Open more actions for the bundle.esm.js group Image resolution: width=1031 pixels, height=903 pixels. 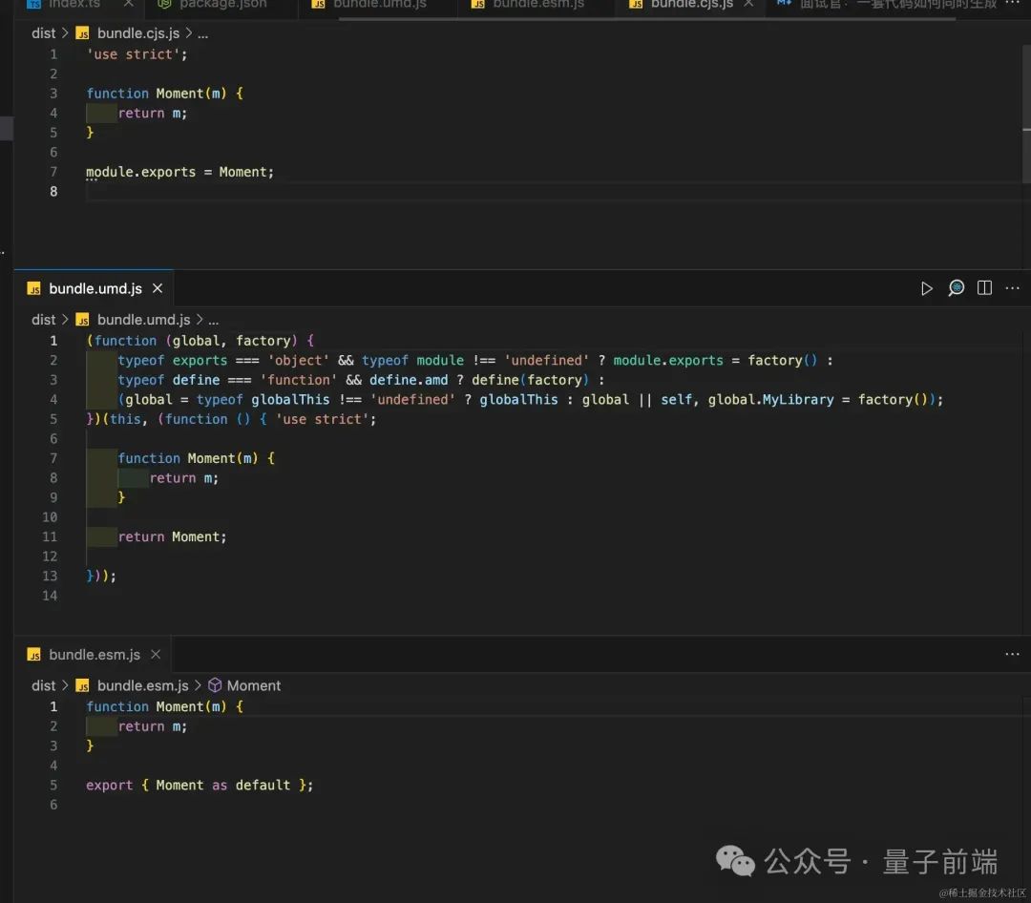1013,654
